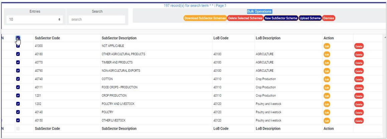Click the search input field

click(97, 19)
